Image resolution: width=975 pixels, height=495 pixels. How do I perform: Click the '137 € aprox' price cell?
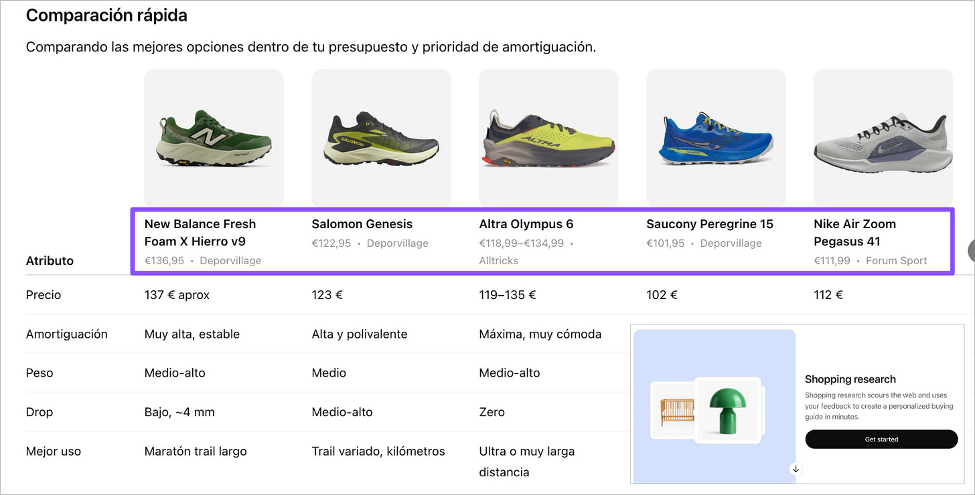click(x=177, y=295)
